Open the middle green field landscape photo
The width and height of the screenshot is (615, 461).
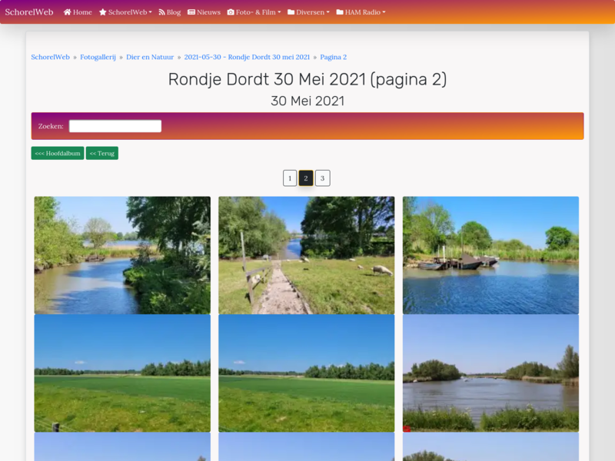(306, 373)
